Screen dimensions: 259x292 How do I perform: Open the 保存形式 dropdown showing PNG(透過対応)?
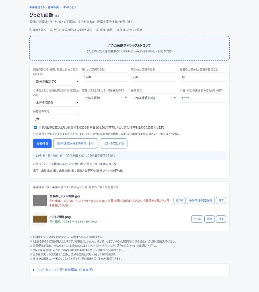[x=154, y=98]
